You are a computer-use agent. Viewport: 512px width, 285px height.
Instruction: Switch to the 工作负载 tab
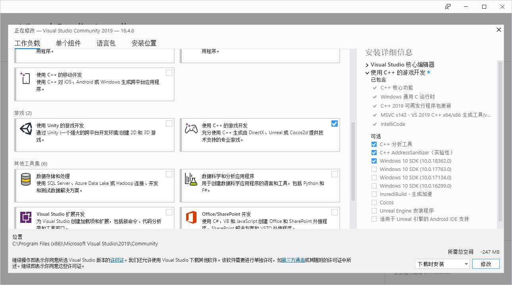click(x=27, y=44)
